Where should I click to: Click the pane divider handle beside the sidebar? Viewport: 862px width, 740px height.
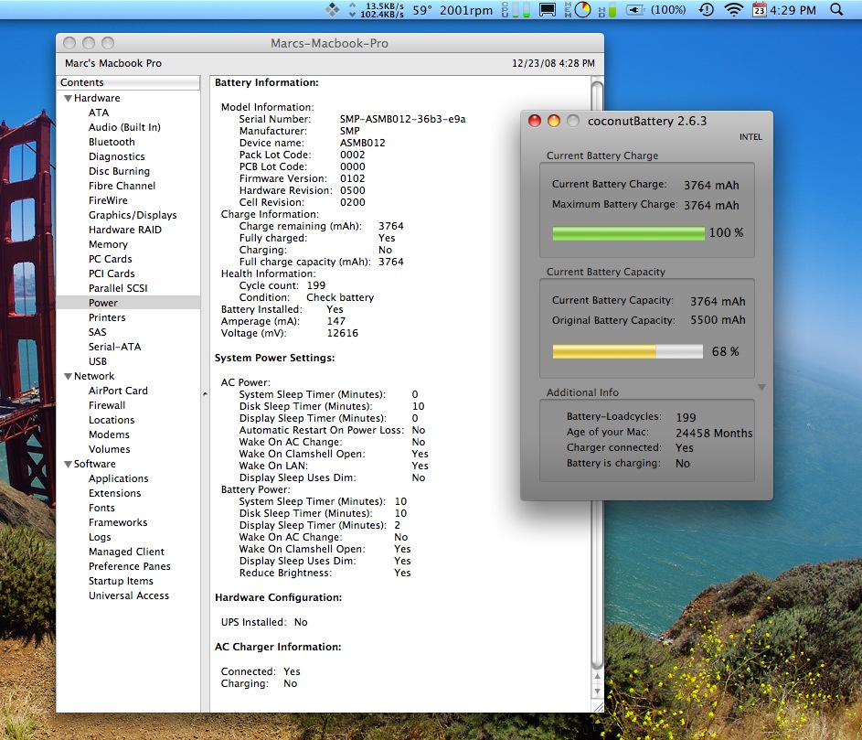205,394
